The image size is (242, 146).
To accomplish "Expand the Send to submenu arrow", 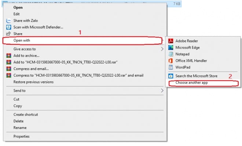I will 162,91.
